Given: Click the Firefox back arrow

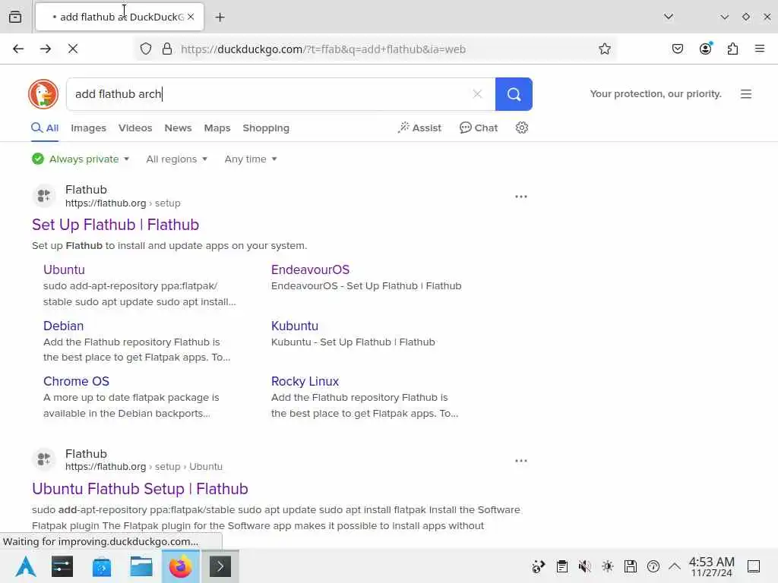Looking at the screenshot, I should [18, 49].
